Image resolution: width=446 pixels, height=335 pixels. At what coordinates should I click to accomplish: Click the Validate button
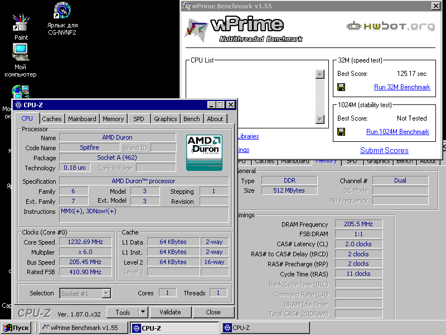(x=170, y=312)
